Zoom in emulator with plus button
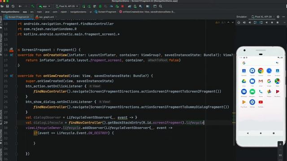287x161 pixels. coord(280,144)
